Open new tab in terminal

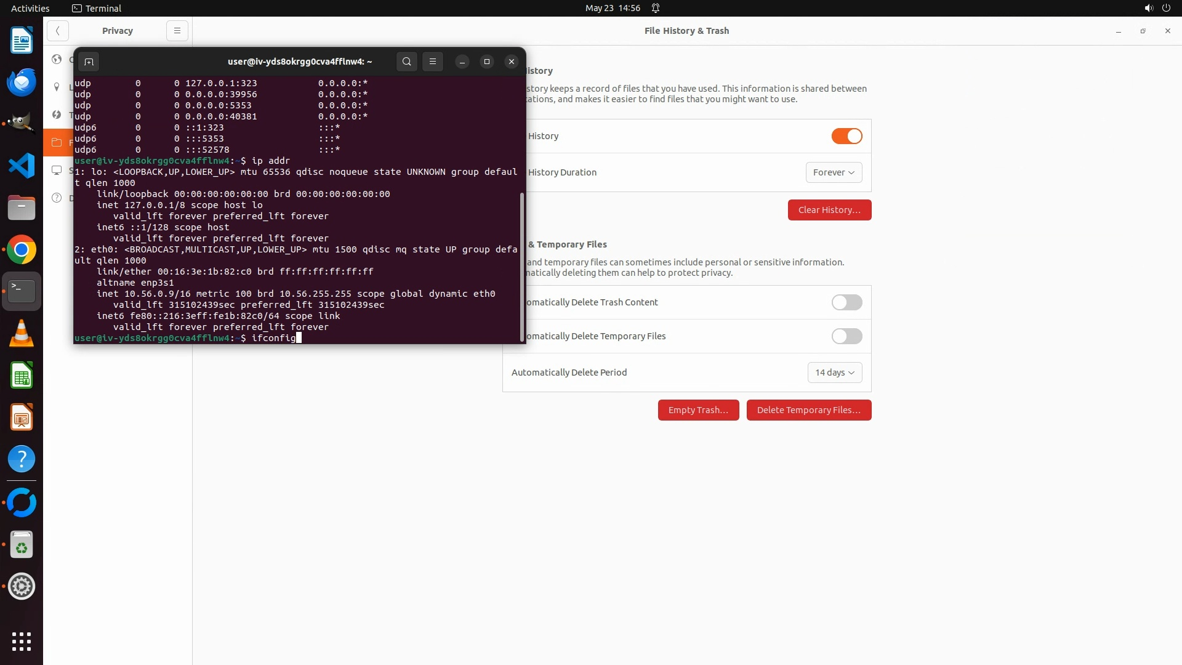pyautogui.click(x=89, y=62)
